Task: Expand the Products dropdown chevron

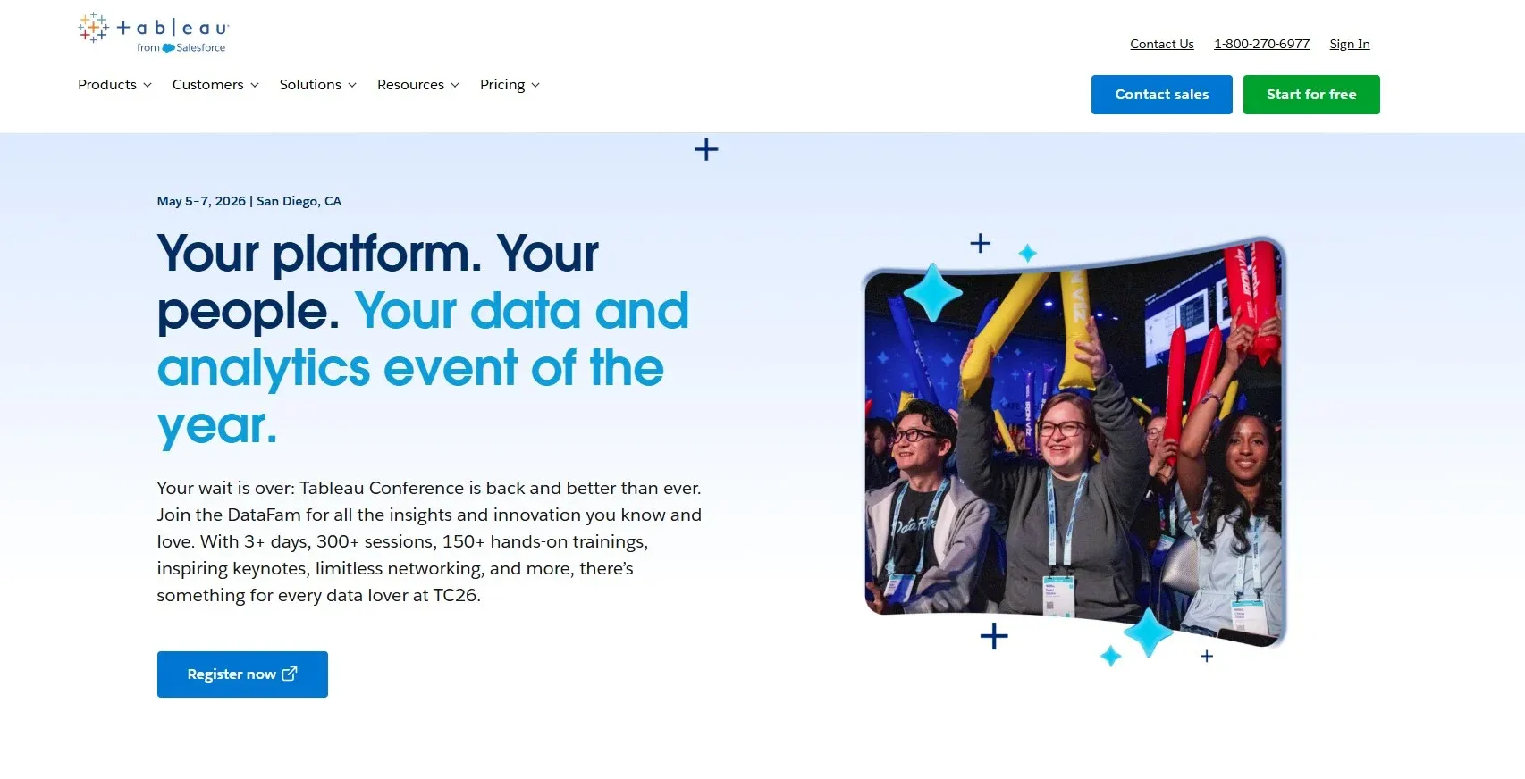Action: [147, 85]
